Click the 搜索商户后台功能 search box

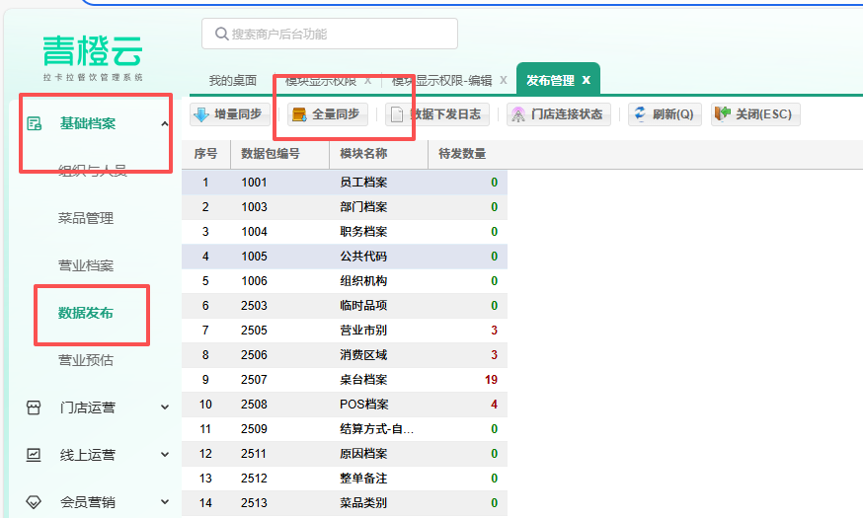click(x=330, y=34)
